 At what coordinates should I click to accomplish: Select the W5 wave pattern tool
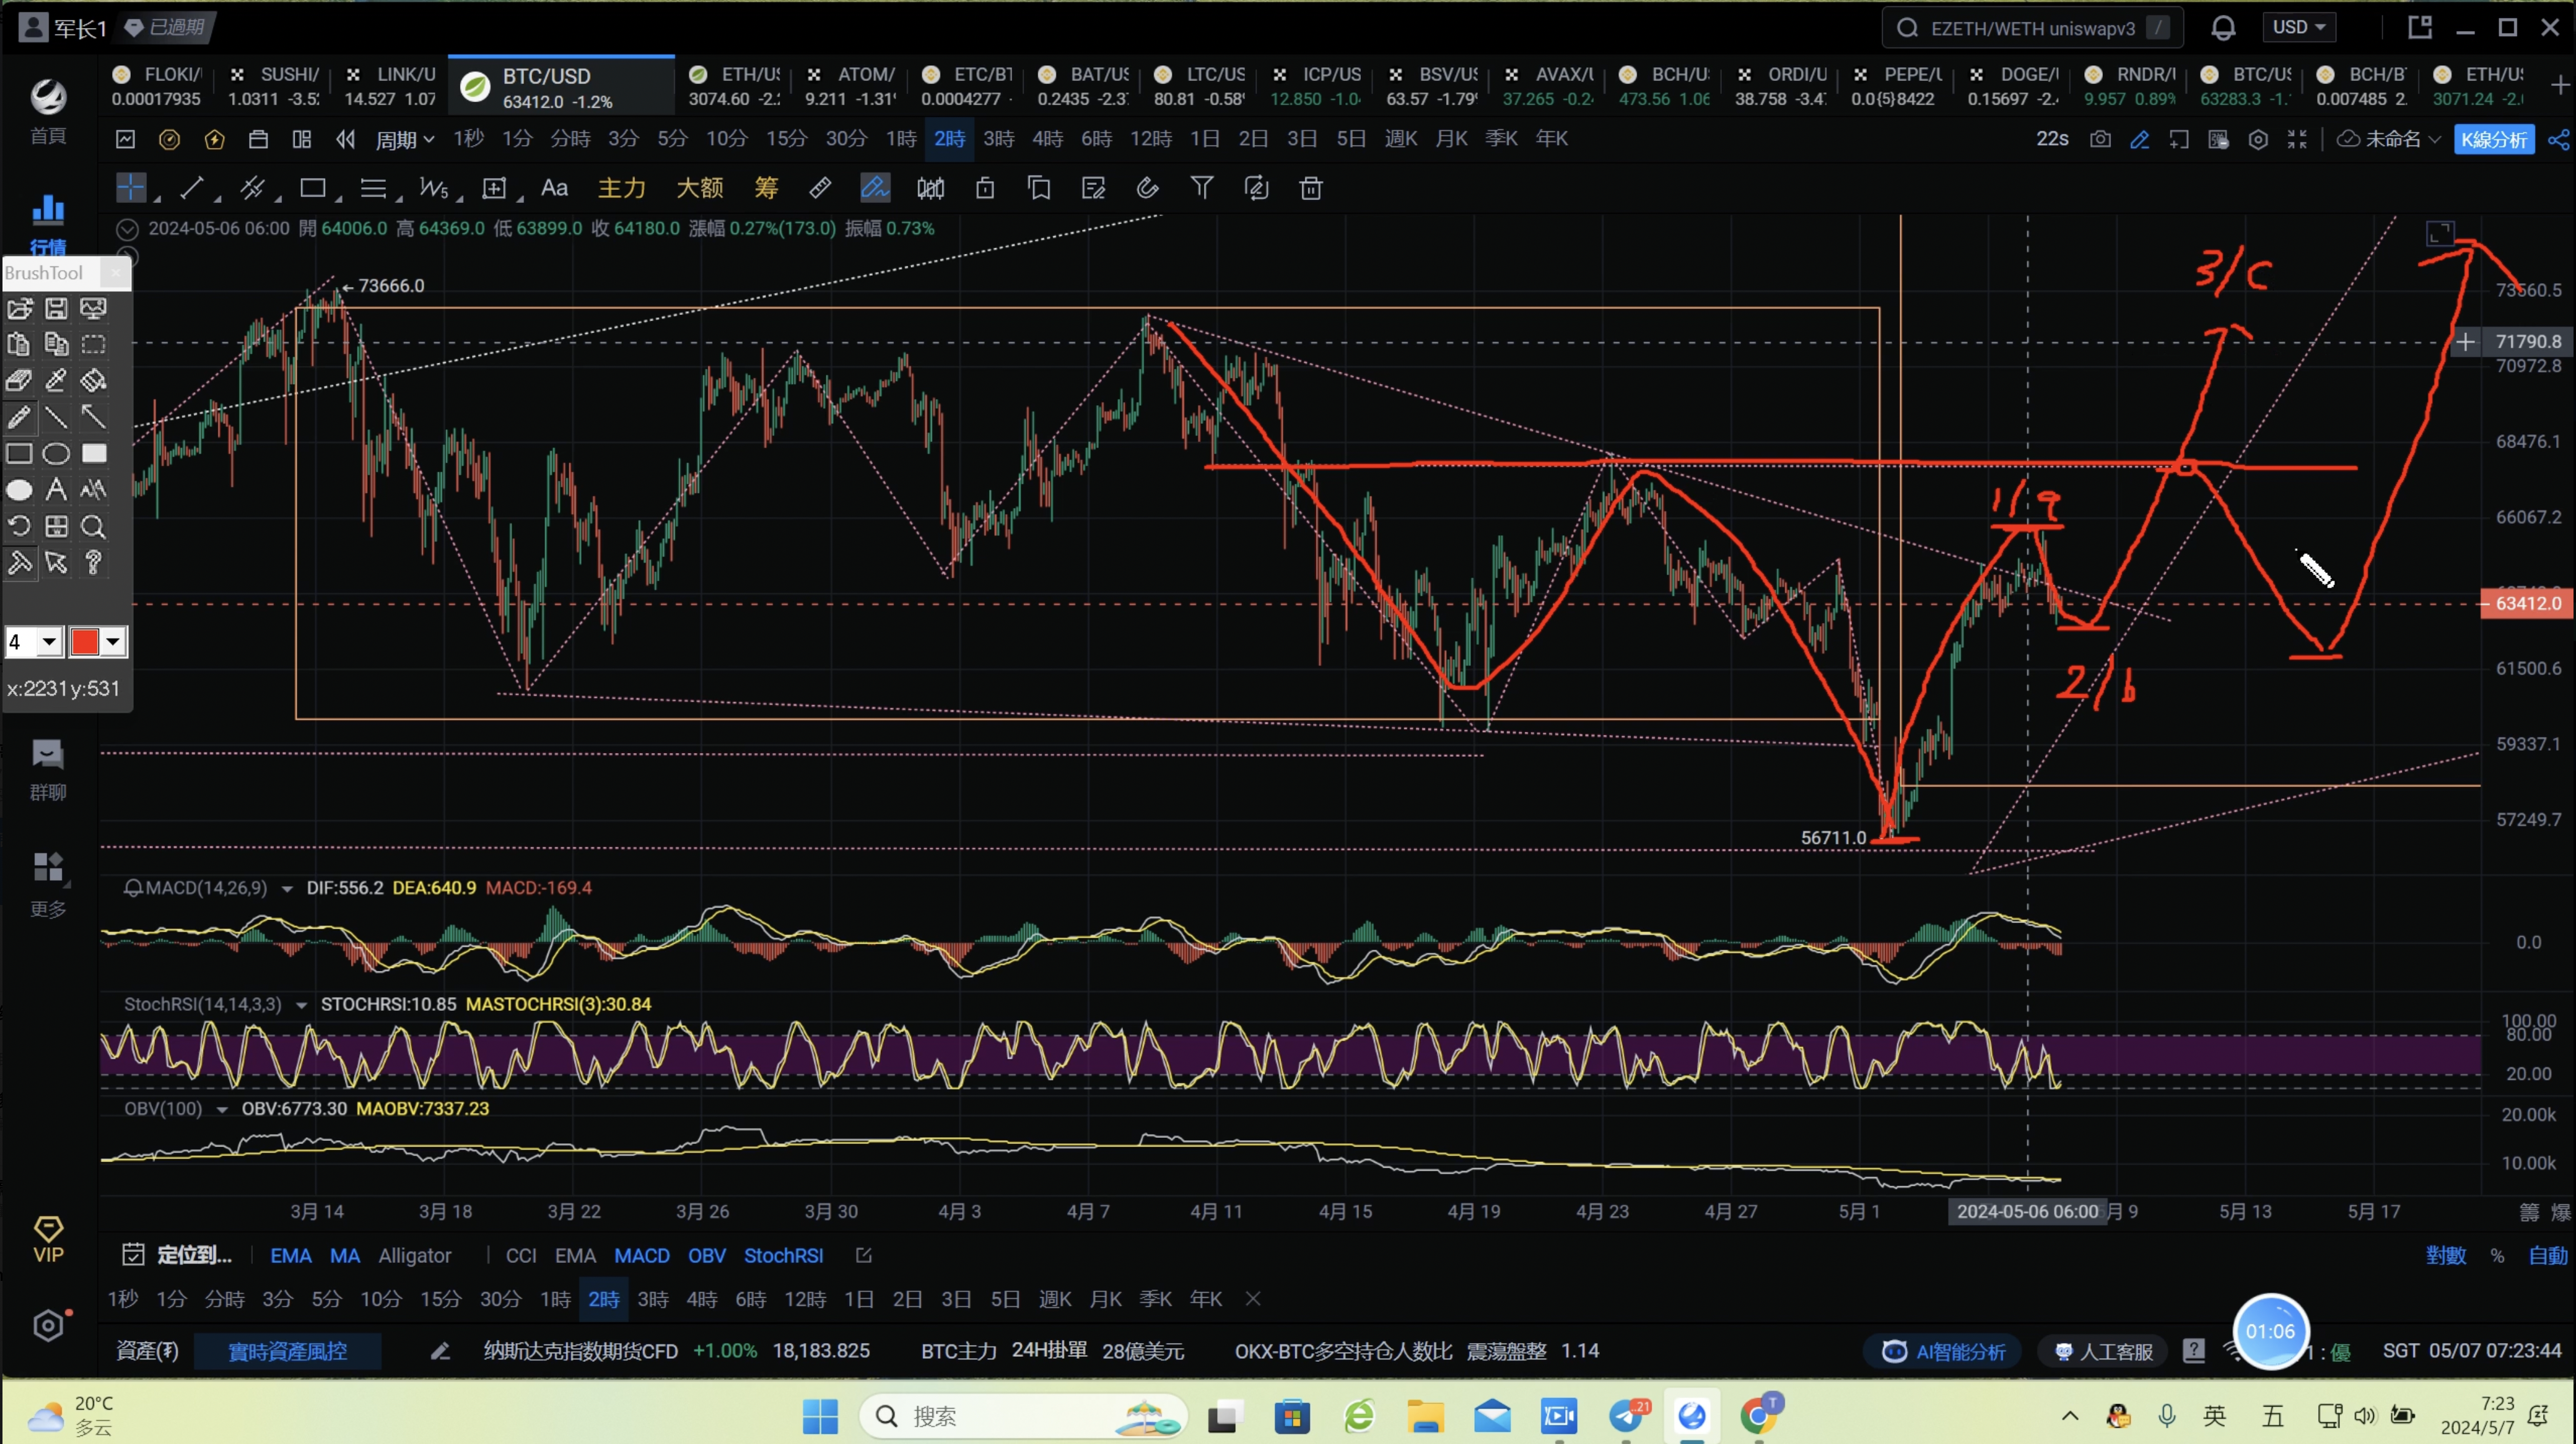433,187
